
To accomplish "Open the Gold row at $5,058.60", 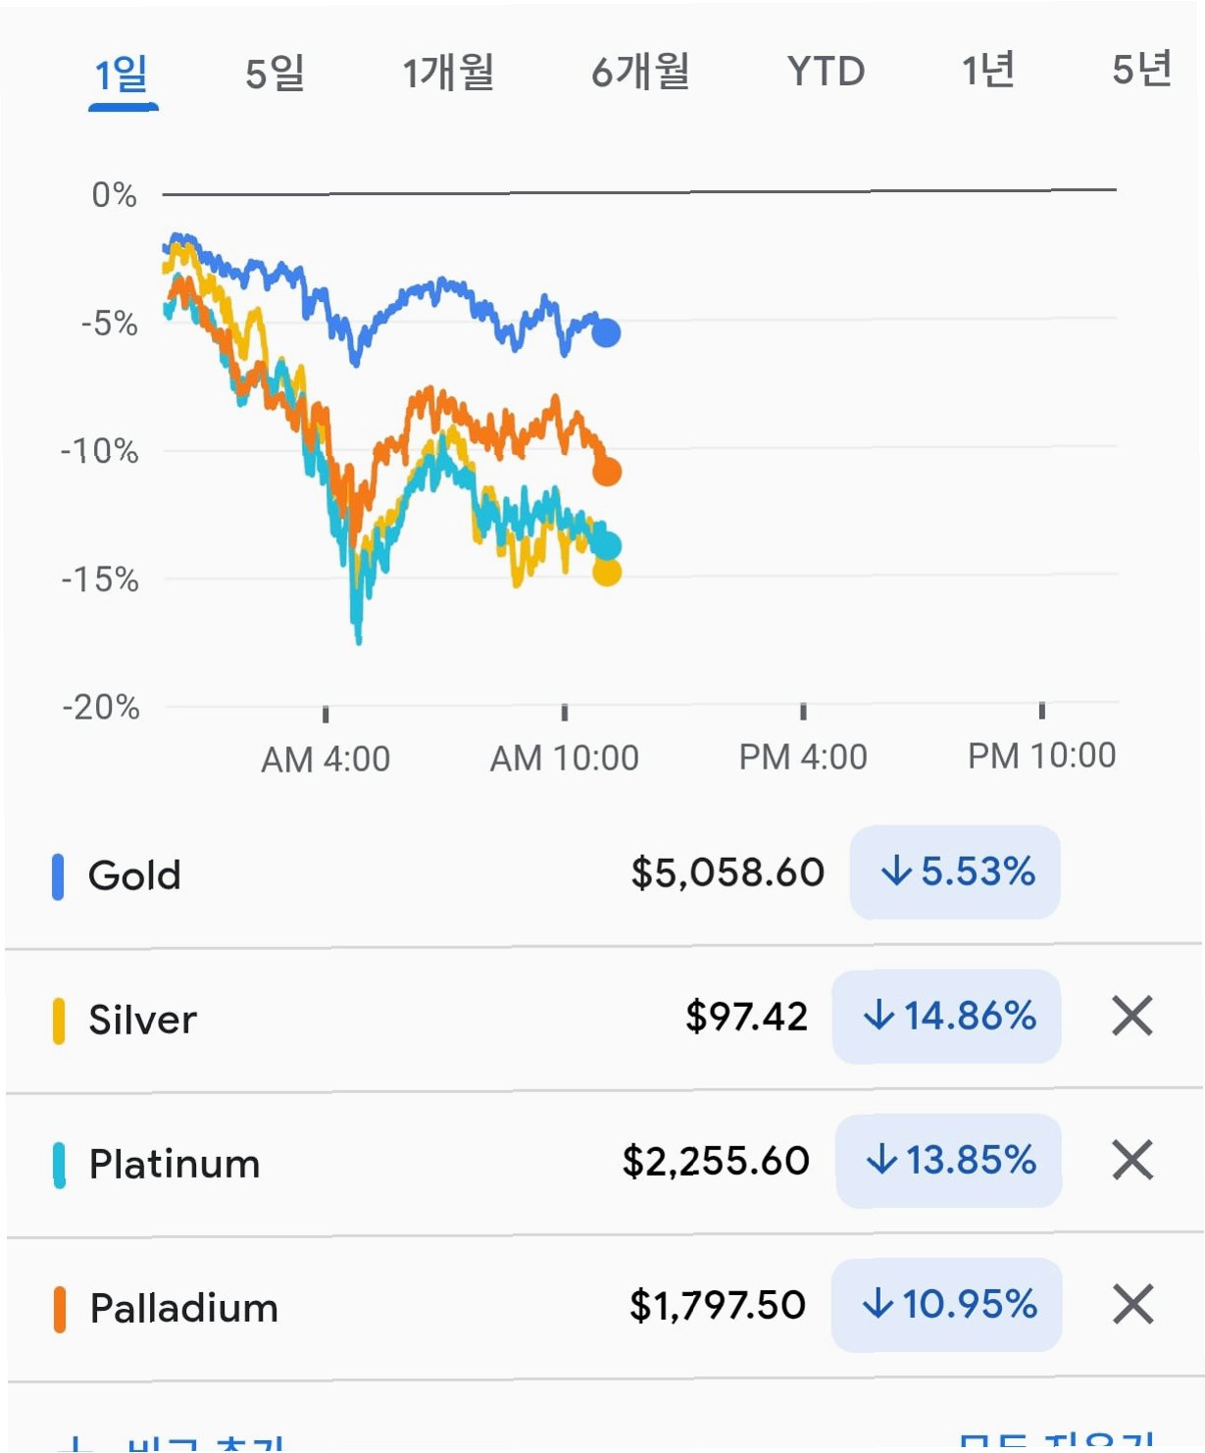I will point(603,873).
